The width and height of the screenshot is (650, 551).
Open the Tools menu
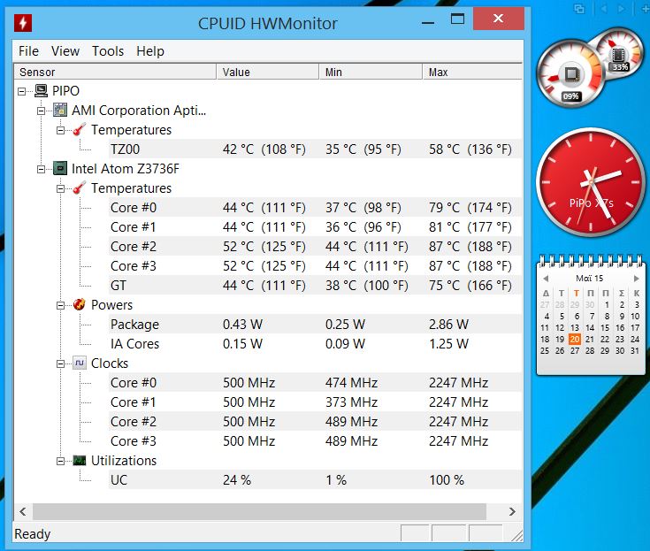pos(108,51)
